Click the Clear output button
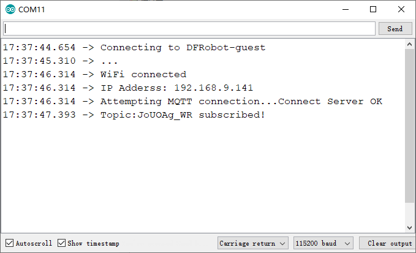Image resolution: width=416 pixels, height=253 pixels. (x=387, y=243)
